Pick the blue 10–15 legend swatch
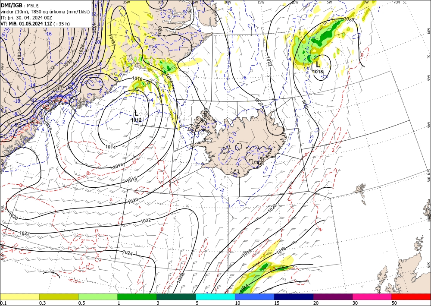 click(x=255, y=297)
